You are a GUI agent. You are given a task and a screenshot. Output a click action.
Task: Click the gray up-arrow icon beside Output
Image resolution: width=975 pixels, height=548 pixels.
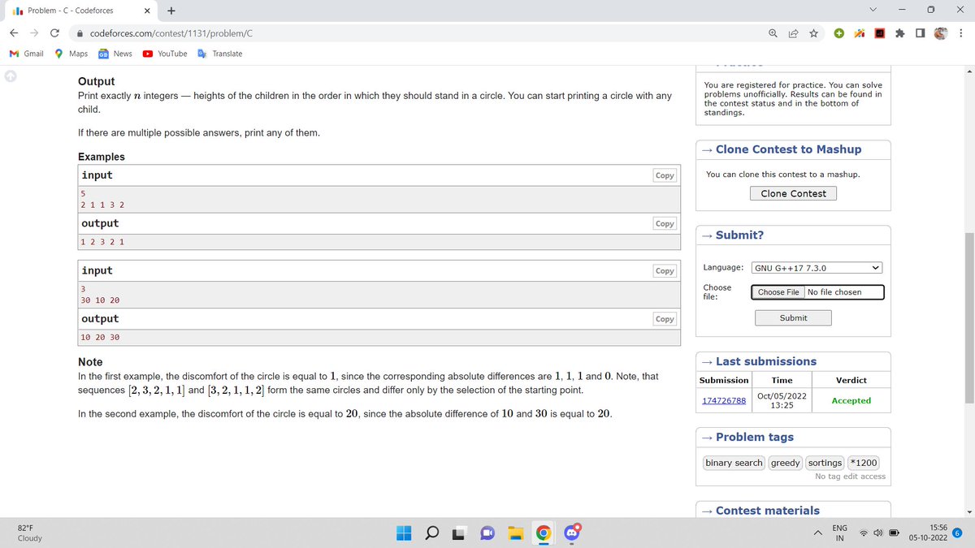tap(11, 76)
